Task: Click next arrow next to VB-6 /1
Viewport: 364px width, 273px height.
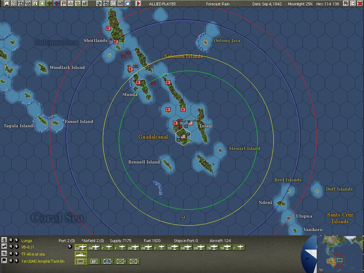Action: tap(16, 247)
